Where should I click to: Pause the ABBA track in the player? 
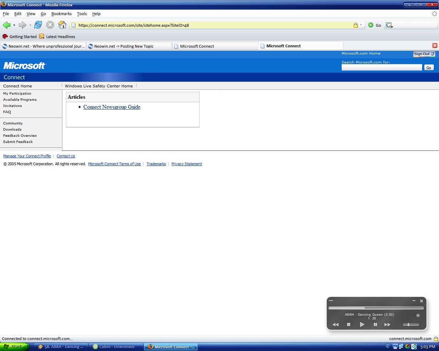pos(375,324)
